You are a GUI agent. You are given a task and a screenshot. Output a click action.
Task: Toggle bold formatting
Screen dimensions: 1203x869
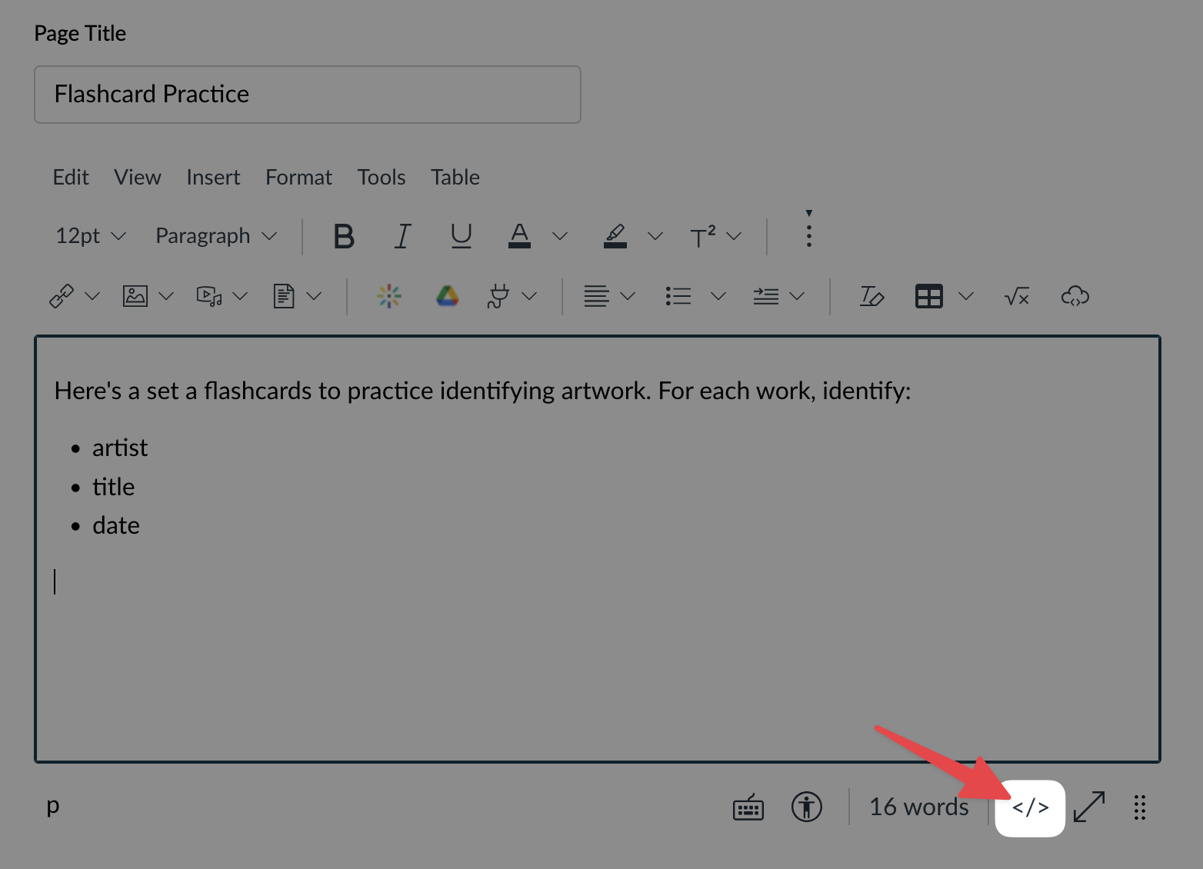click(344, 236)
